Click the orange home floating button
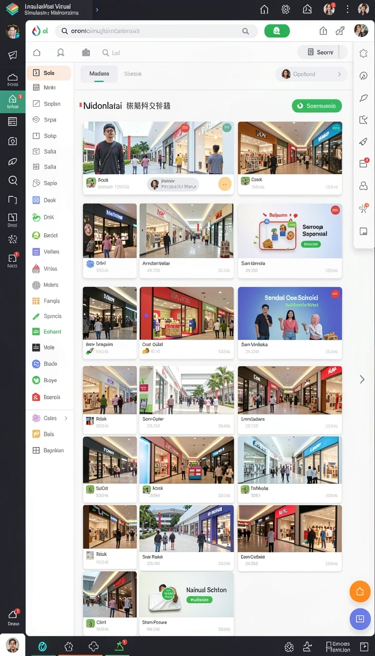This screenshot has width=375, height=656. tap(360, 592)
